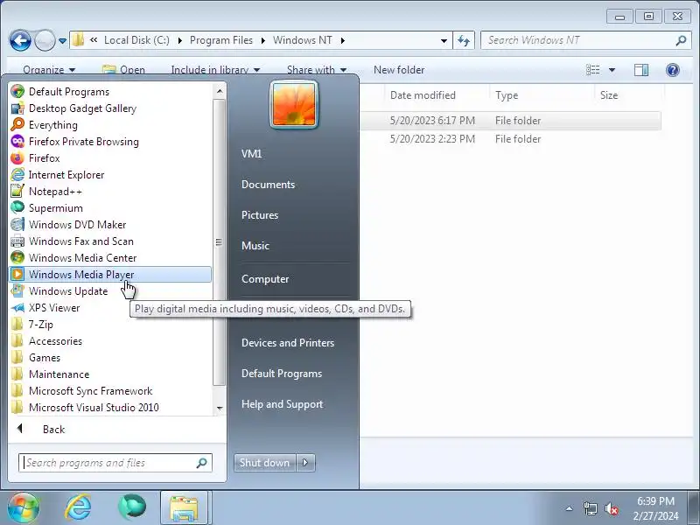
Task: Open Pictures from Start menu
Action: click(260, 214)
